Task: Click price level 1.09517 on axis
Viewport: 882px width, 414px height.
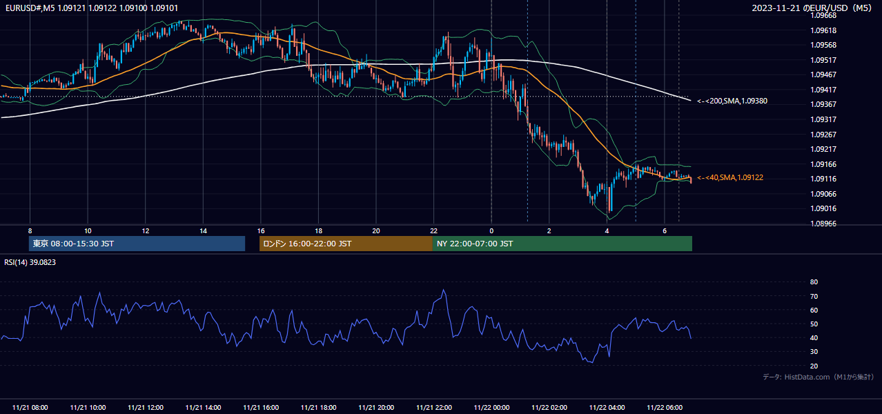Action: (x=823, y=60)
